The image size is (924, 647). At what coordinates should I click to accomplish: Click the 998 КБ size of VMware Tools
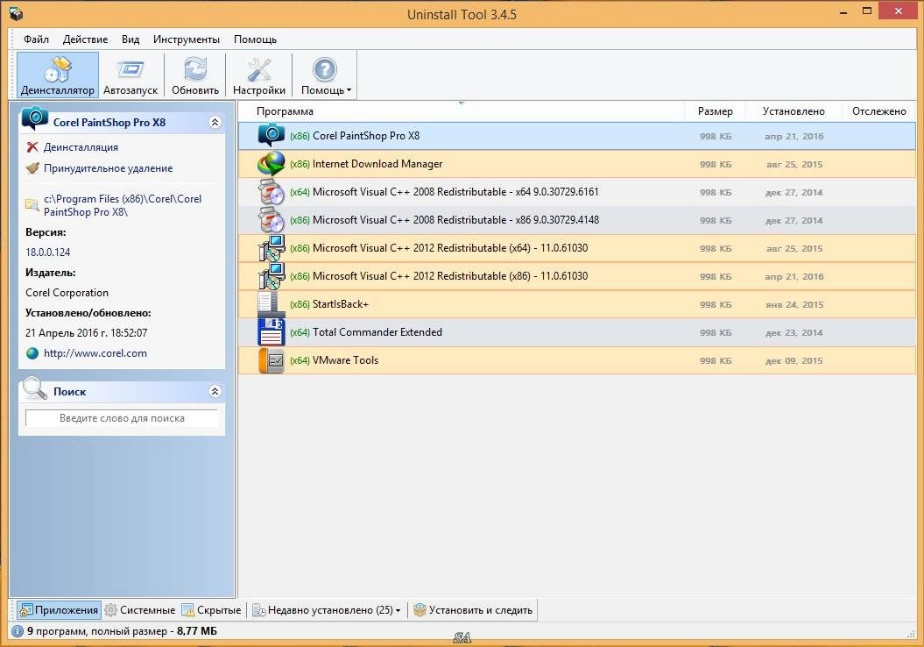click(x=716, y=361)
